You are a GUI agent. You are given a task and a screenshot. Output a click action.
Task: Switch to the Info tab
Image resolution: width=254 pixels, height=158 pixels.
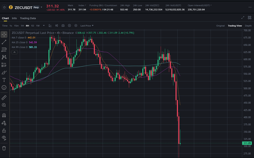tap(14, 18)
